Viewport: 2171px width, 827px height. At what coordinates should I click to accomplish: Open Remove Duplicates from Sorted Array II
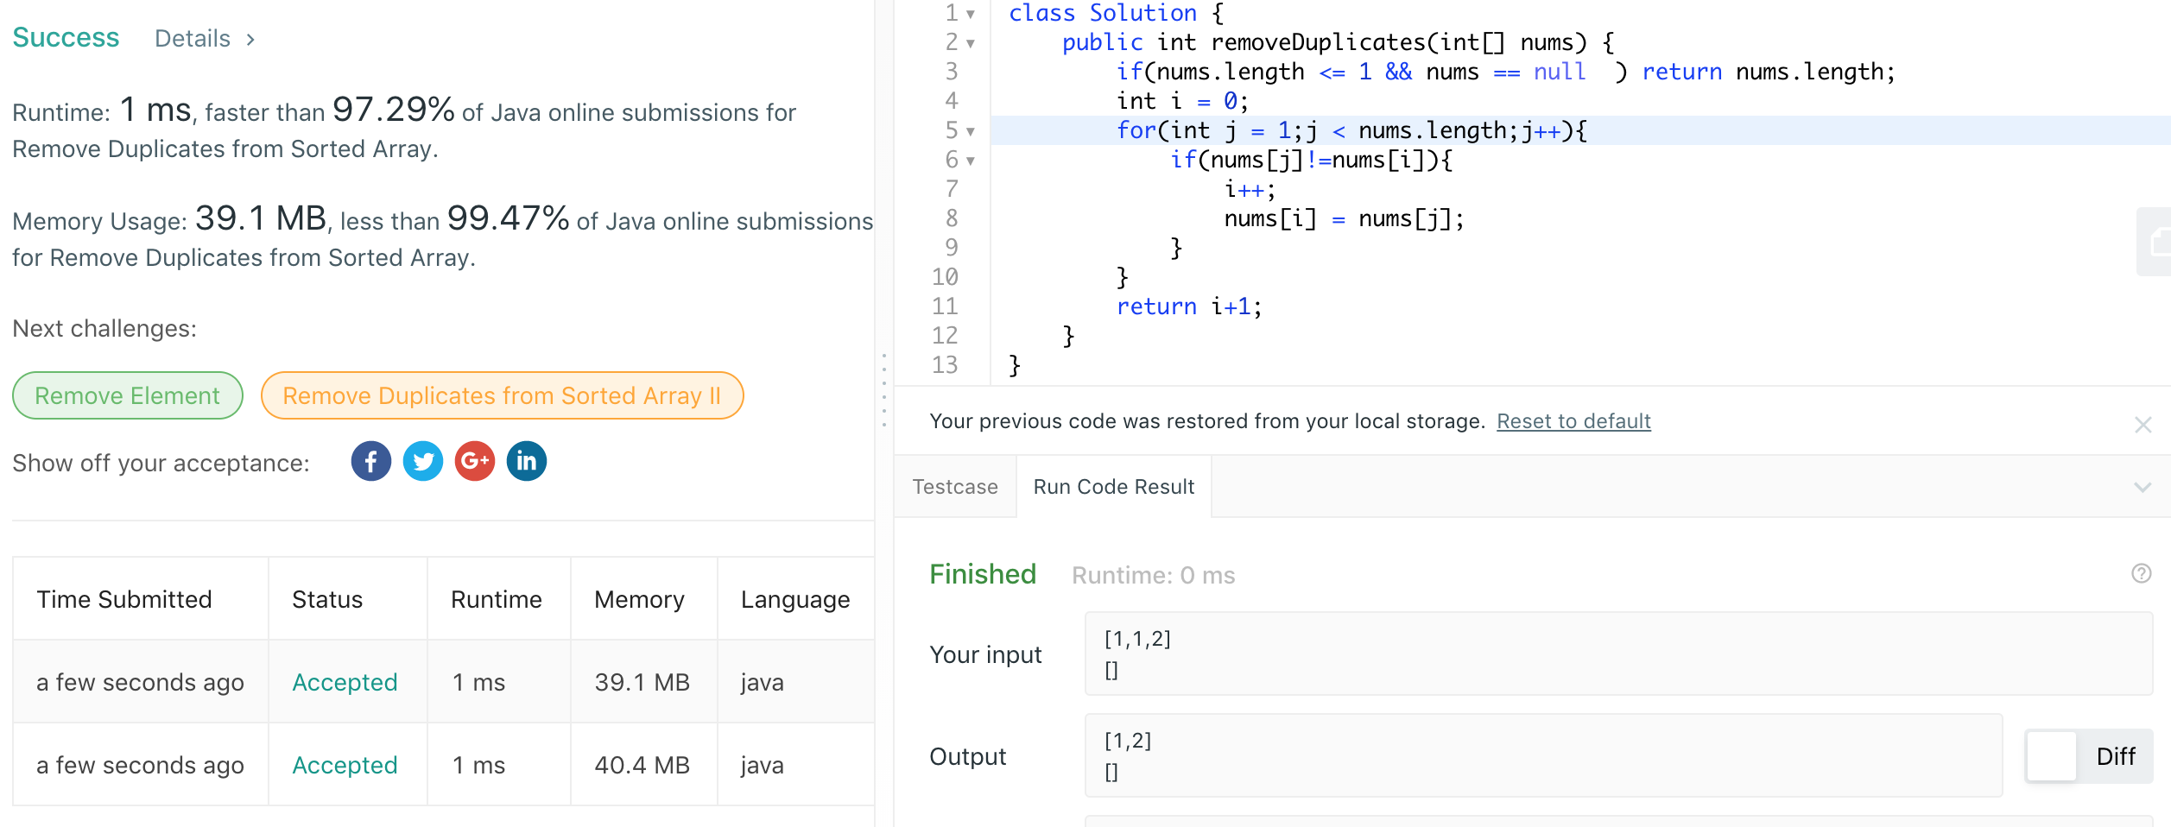click(502, 395)
